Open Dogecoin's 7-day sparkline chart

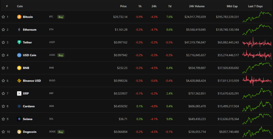tap(257, 132)
